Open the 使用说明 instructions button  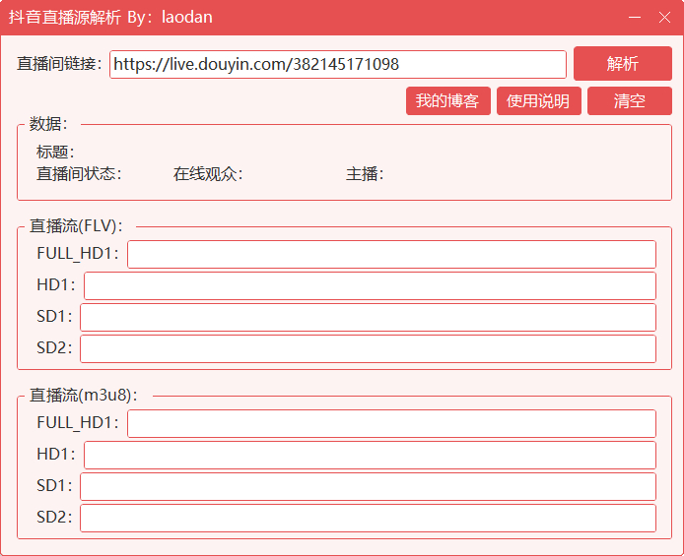coord(539,101)
